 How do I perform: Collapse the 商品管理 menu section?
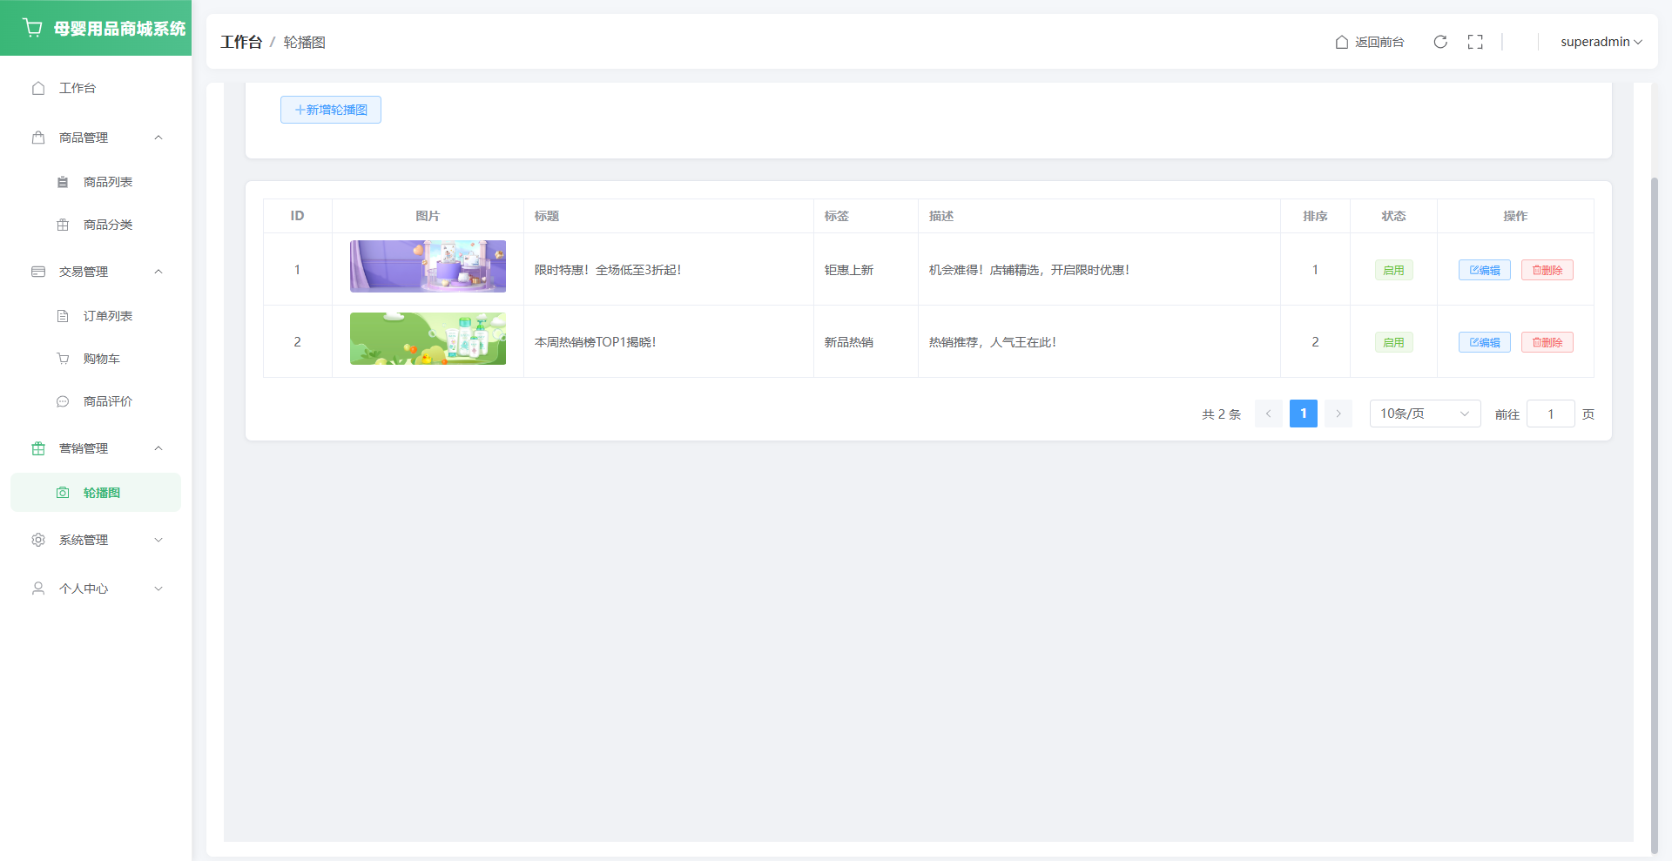pos(158,138)
